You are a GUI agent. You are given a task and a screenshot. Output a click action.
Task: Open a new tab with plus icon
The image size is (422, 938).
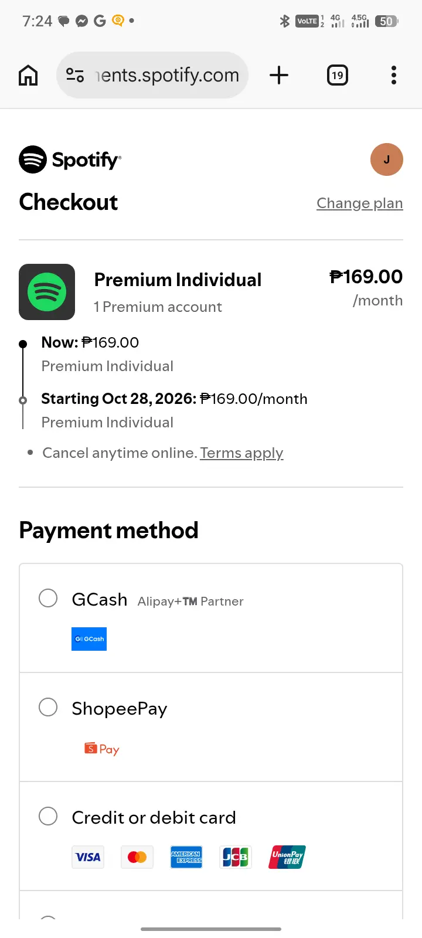point(279,75)
